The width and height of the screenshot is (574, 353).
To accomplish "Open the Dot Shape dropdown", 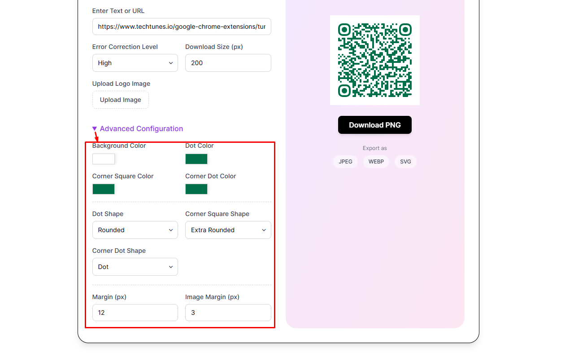I will [135, 230].
